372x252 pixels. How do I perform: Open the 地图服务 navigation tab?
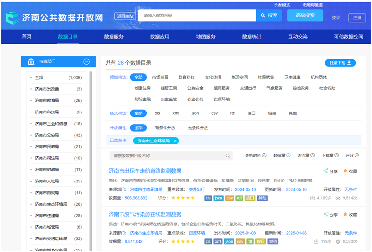[x=206, y=37]
